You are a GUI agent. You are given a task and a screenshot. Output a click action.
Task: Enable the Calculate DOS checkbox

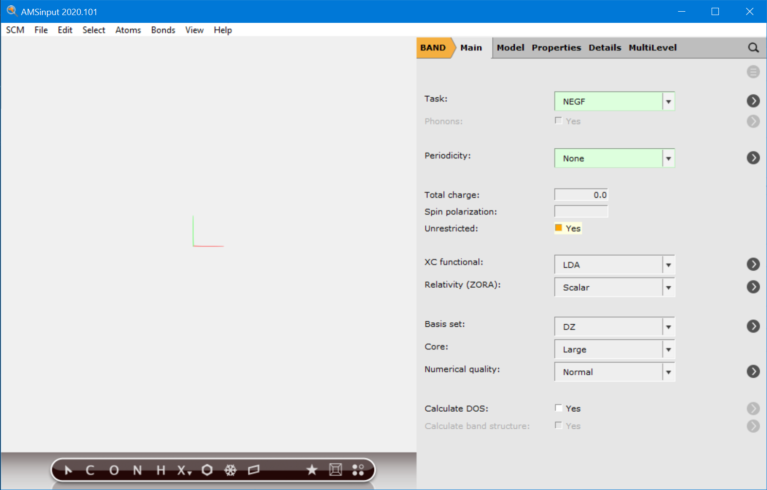pos(558,408)
